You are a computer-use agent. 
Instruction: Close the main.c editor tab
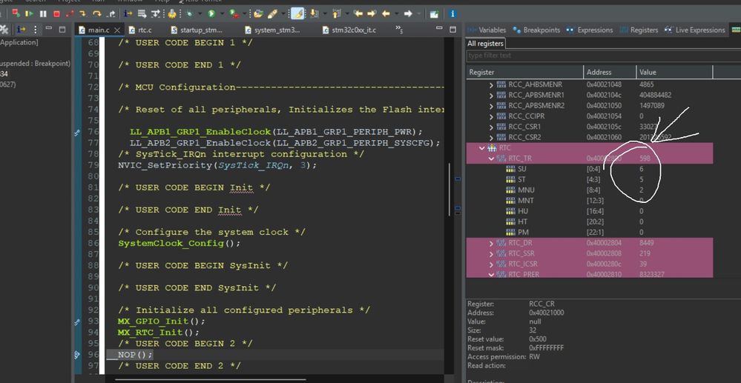pos(117,30)
